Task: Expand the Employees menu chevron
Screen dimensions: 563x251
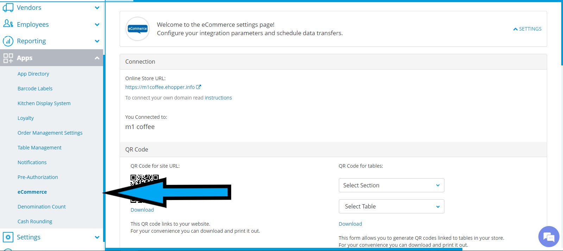Action: pyautogui.click(x=97, y=25)
